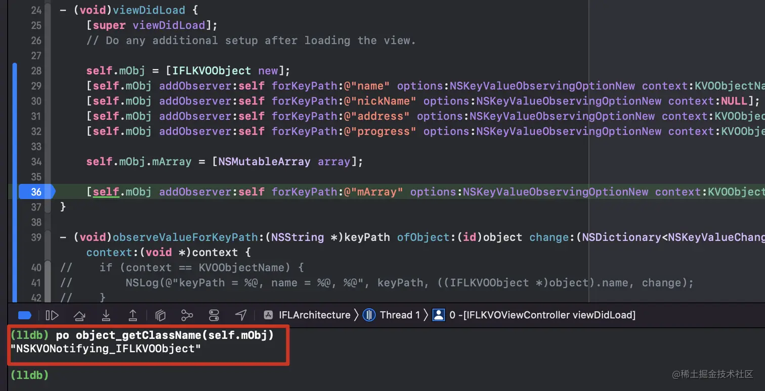Click the Step Into debug icon
This screenshot has width=765, height=391.
click(106, 315)
